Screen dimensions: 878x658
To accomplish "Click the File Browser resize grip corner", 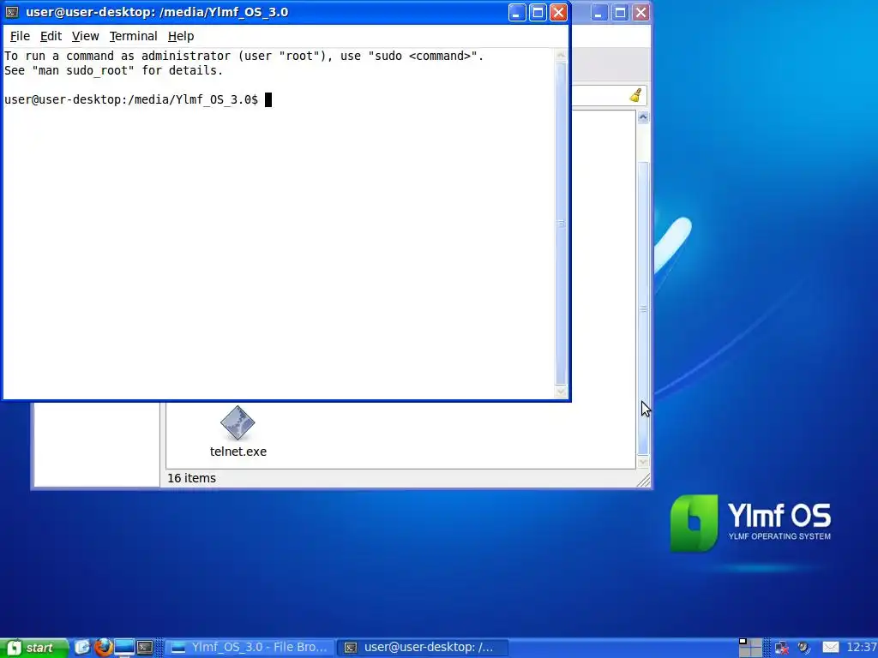I will (643, 480).
